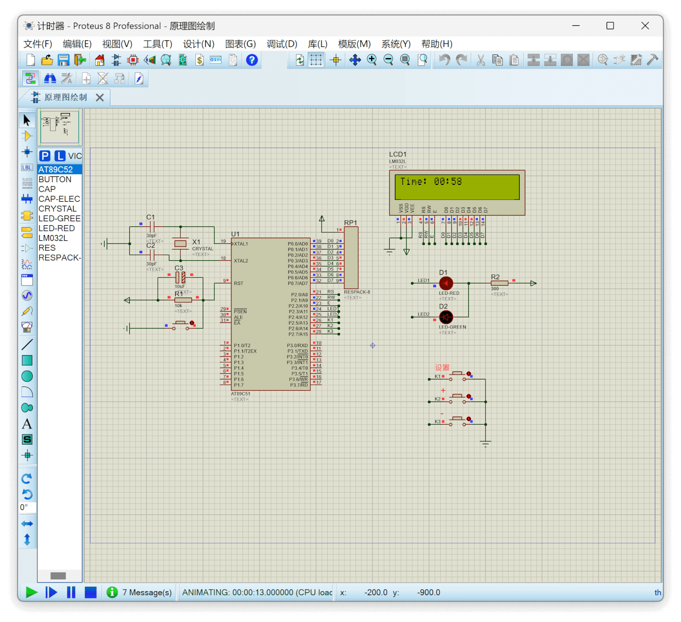Select LM032L in the device list
The image size is (681, 622).
tap(53, 238)
